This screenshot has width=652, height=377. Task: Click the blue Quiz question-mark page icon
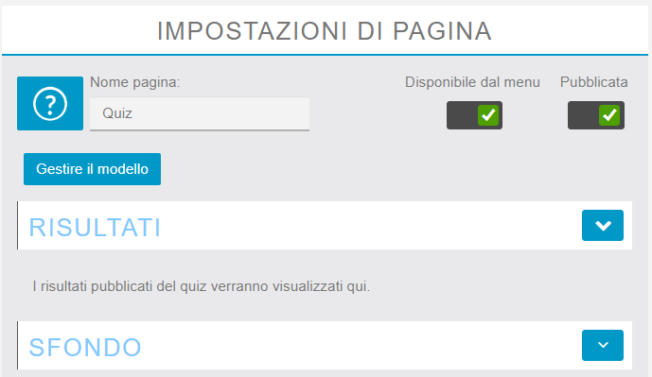point(50,103)
